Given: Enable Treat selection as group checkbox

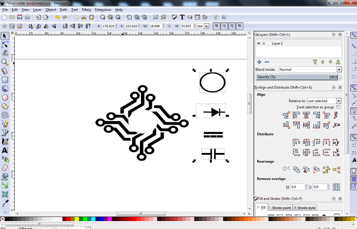Looking at the screenshot, I should [338, 107].
